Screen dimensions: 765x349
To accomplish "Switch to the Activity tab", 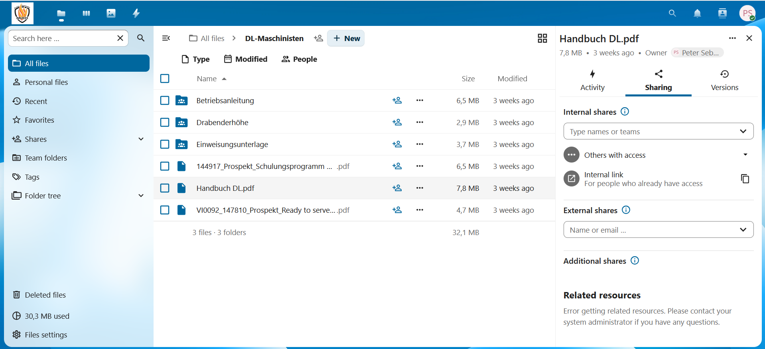I will pos(592,81).
